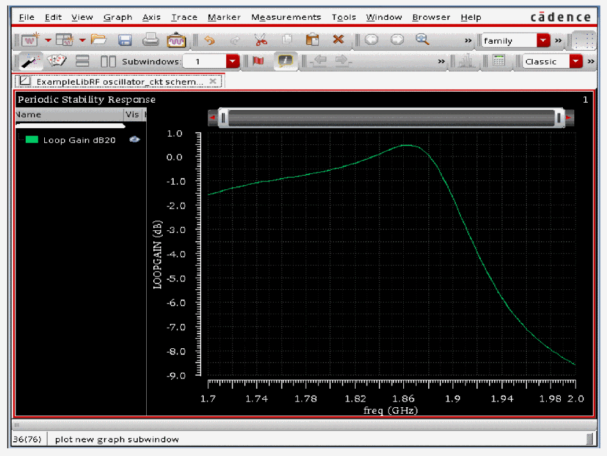Expand the Subwindows count dropdown

[233, 62]
